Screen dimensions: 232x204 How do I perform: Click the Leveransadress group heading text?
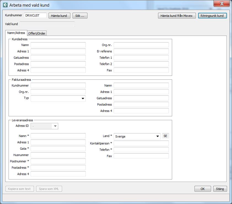[x=22, y=120]
